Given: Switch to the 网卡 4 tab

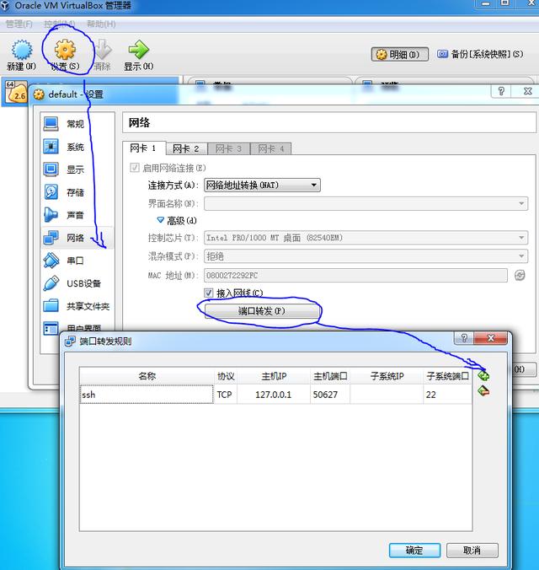Looking at the screenshot, I should 271,148.
